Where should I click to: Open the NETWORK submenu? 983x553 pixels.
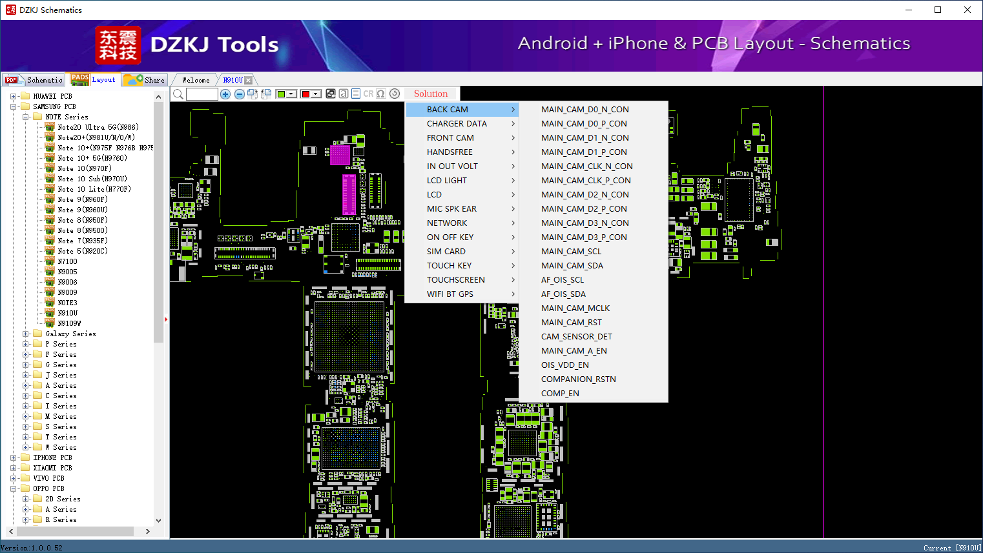click(x=462, y=223)
